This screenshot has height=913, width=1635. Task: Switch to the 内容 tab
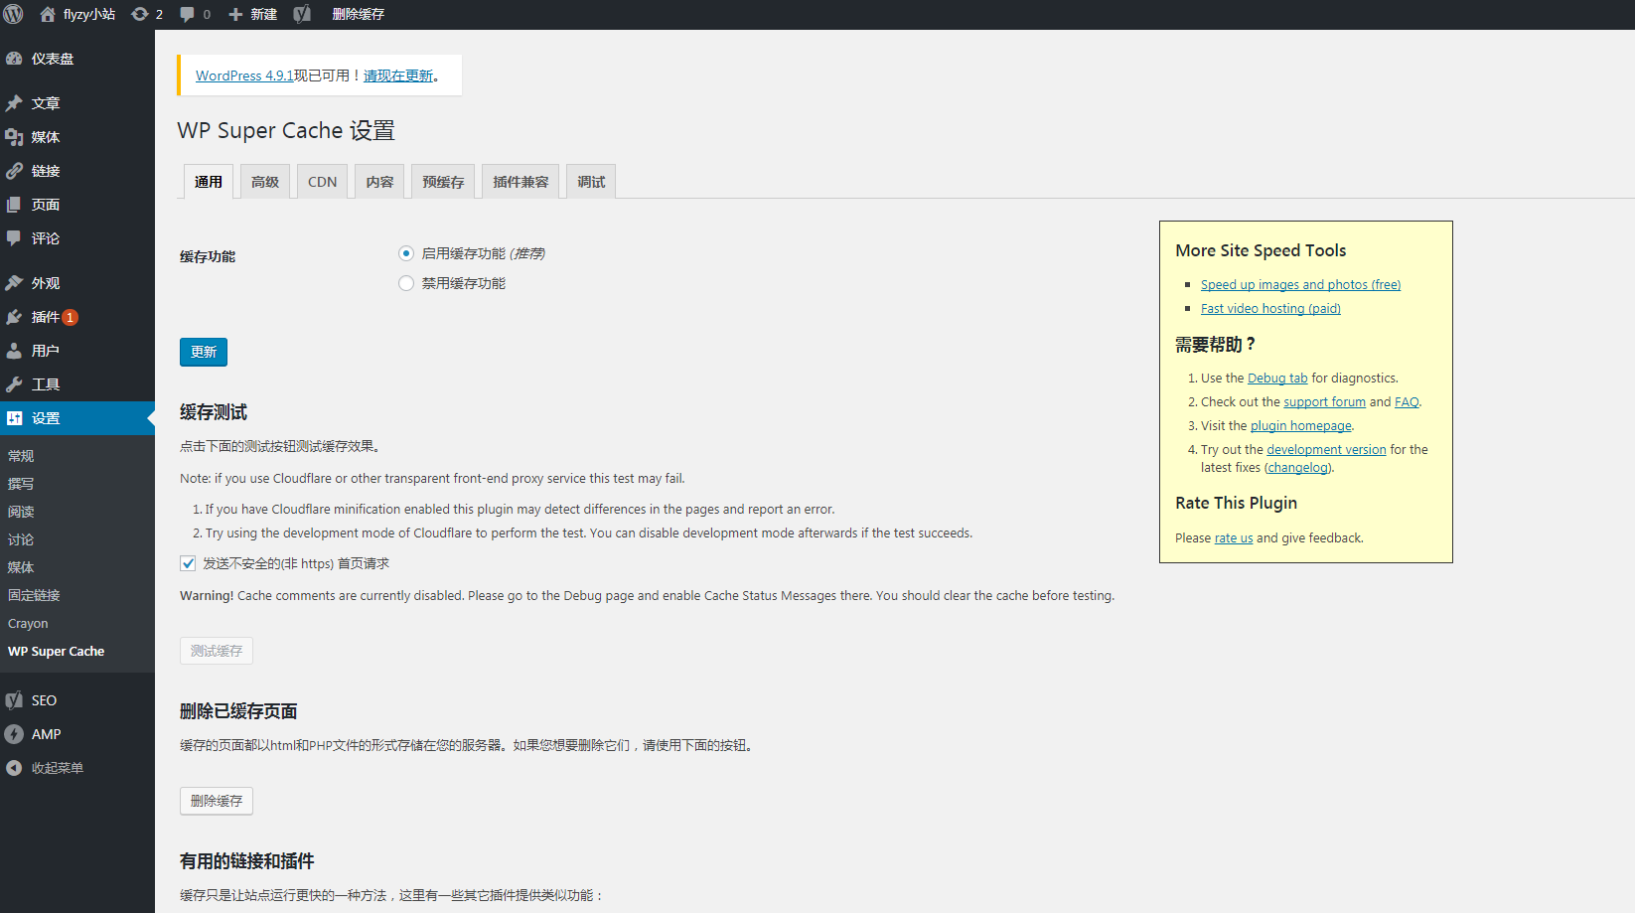point(379,182)
